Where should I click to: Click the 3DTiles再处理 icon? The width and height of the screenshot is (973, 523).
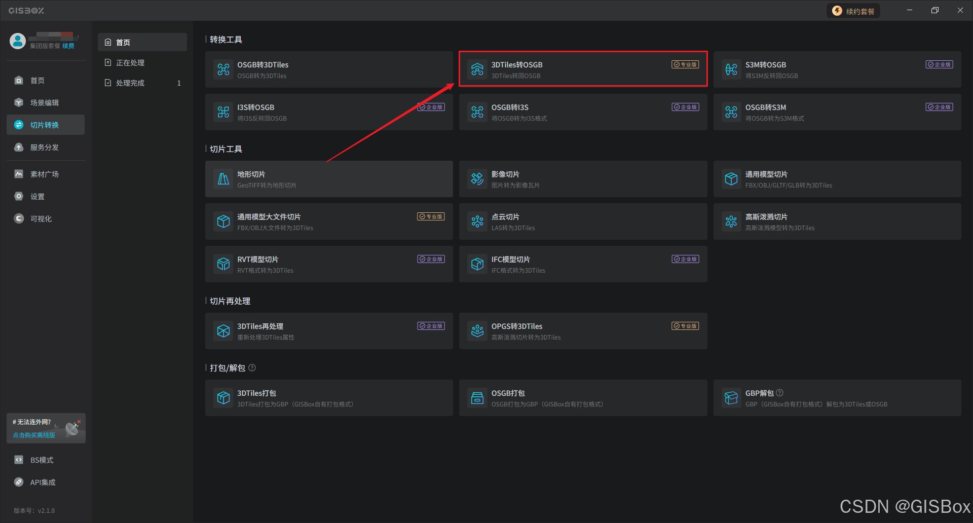[x=223, y=331]
